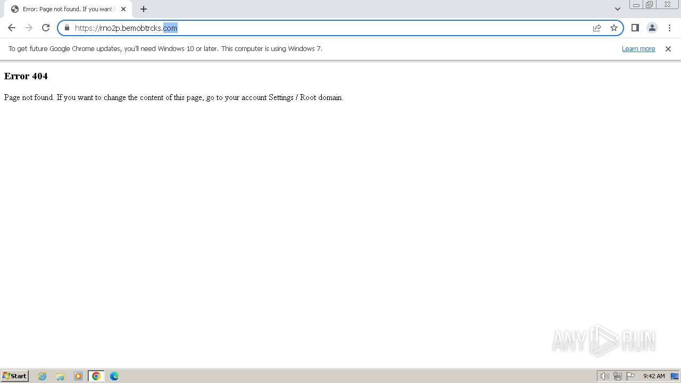Open a new tab with plus button
This screenshot has height=383, width=681.
pyautogui.click(x=144, y=9)
